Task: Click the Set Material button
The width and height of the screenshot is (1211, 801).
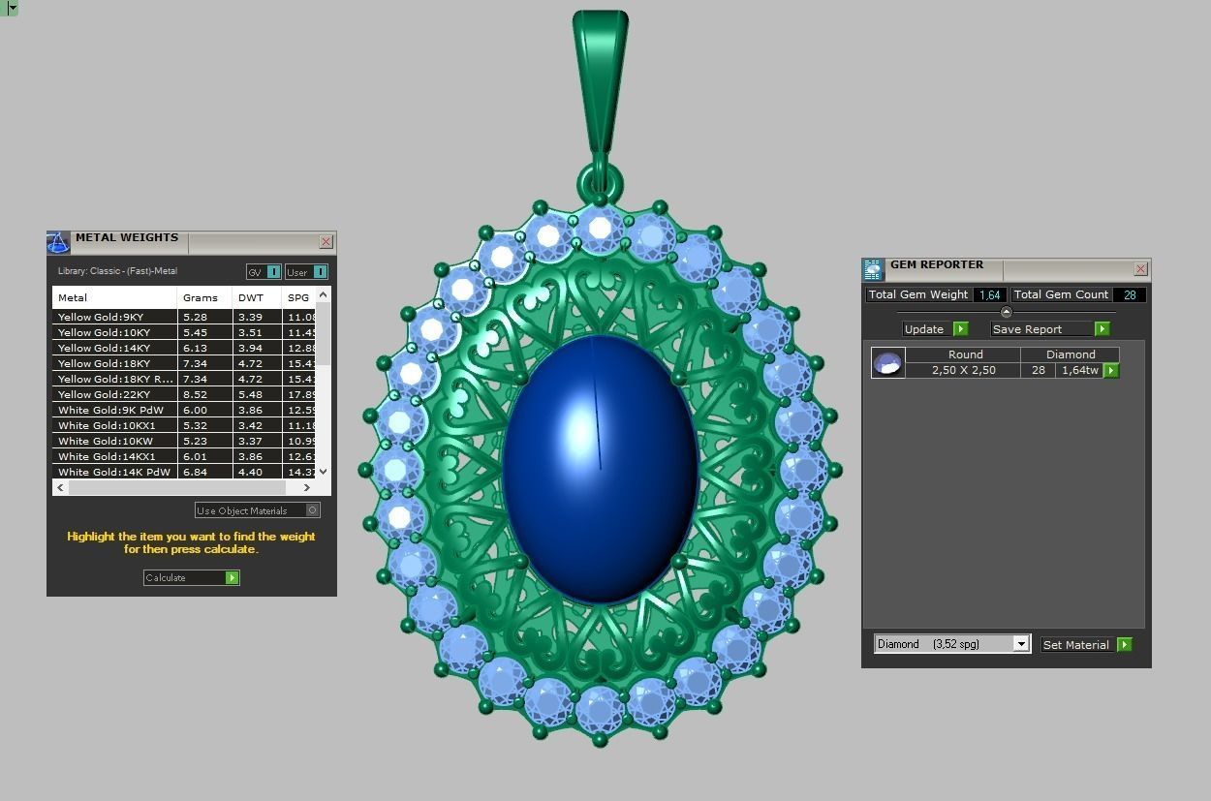Action: point(1086,644)
